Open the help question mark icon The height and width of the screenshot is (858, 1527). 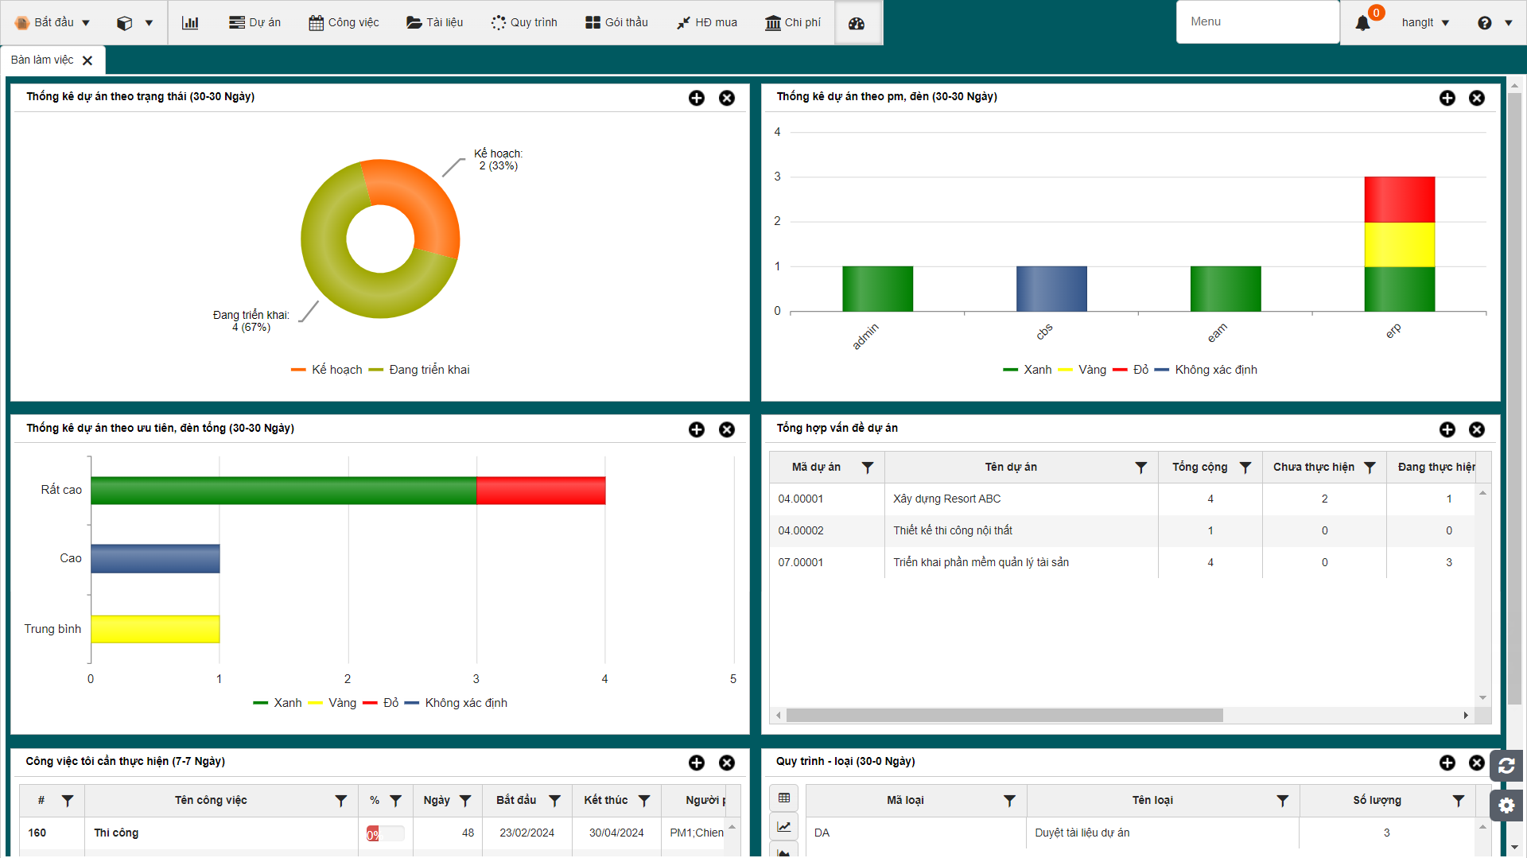1484,23
